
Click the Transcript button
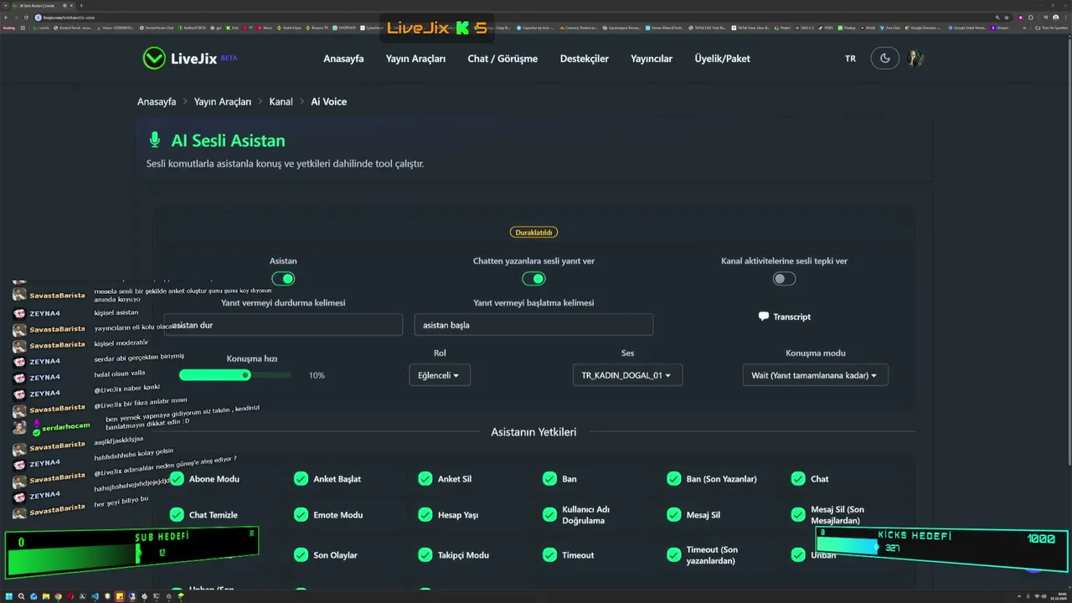point(784,317)
